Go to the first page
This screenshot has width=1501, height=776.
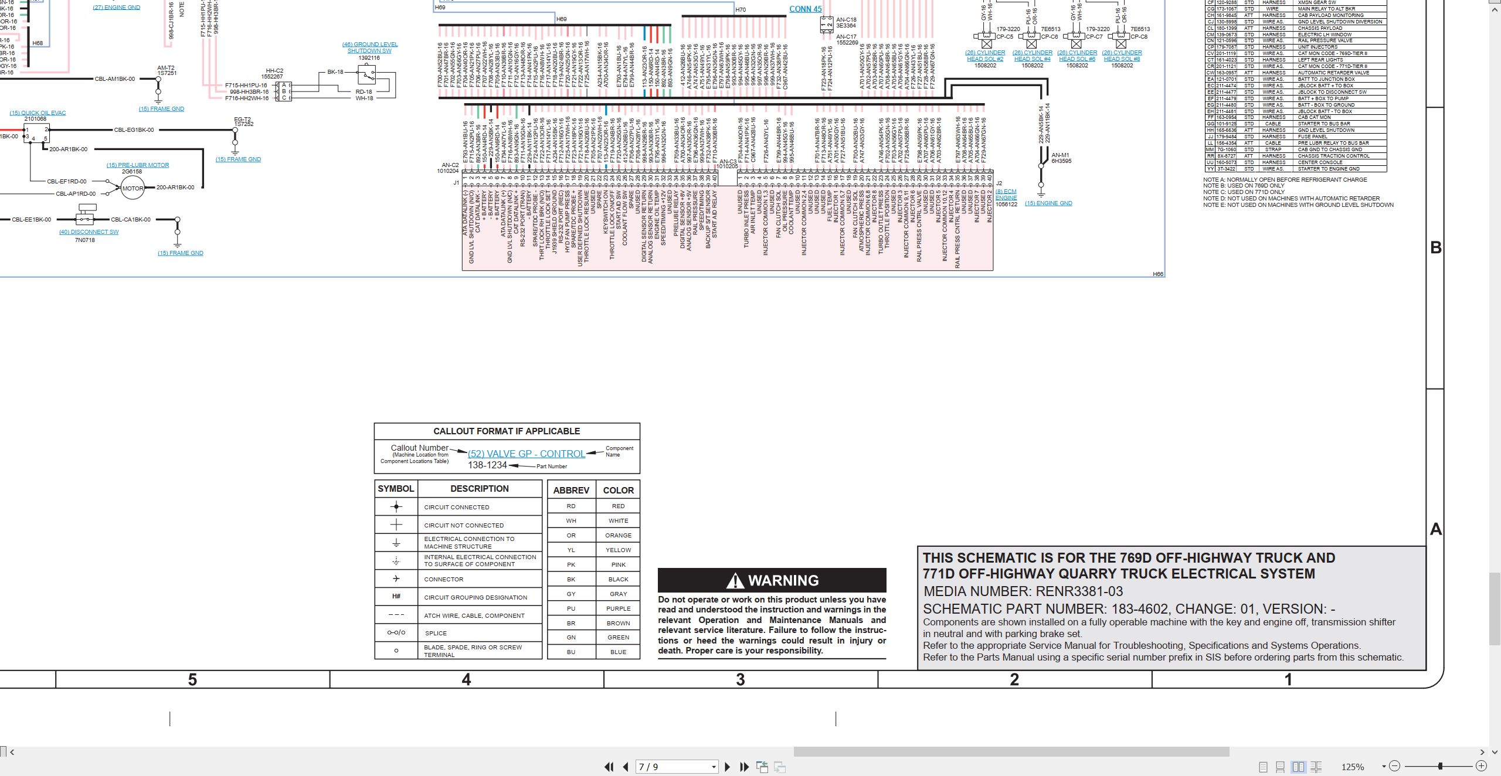point(609,767)
